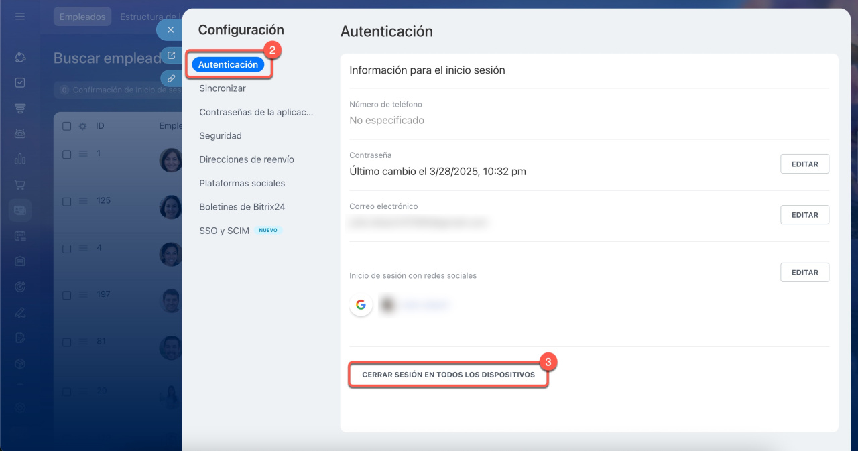Open the shopping cart icon in sidebar
The height and width of the screenshot is (451, 858).
click(x=20, y=184)
